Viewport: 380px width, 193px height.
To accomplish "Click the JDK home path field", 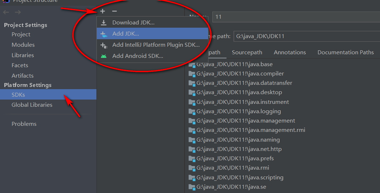I will pyautogui.click(x=307, y=36).
